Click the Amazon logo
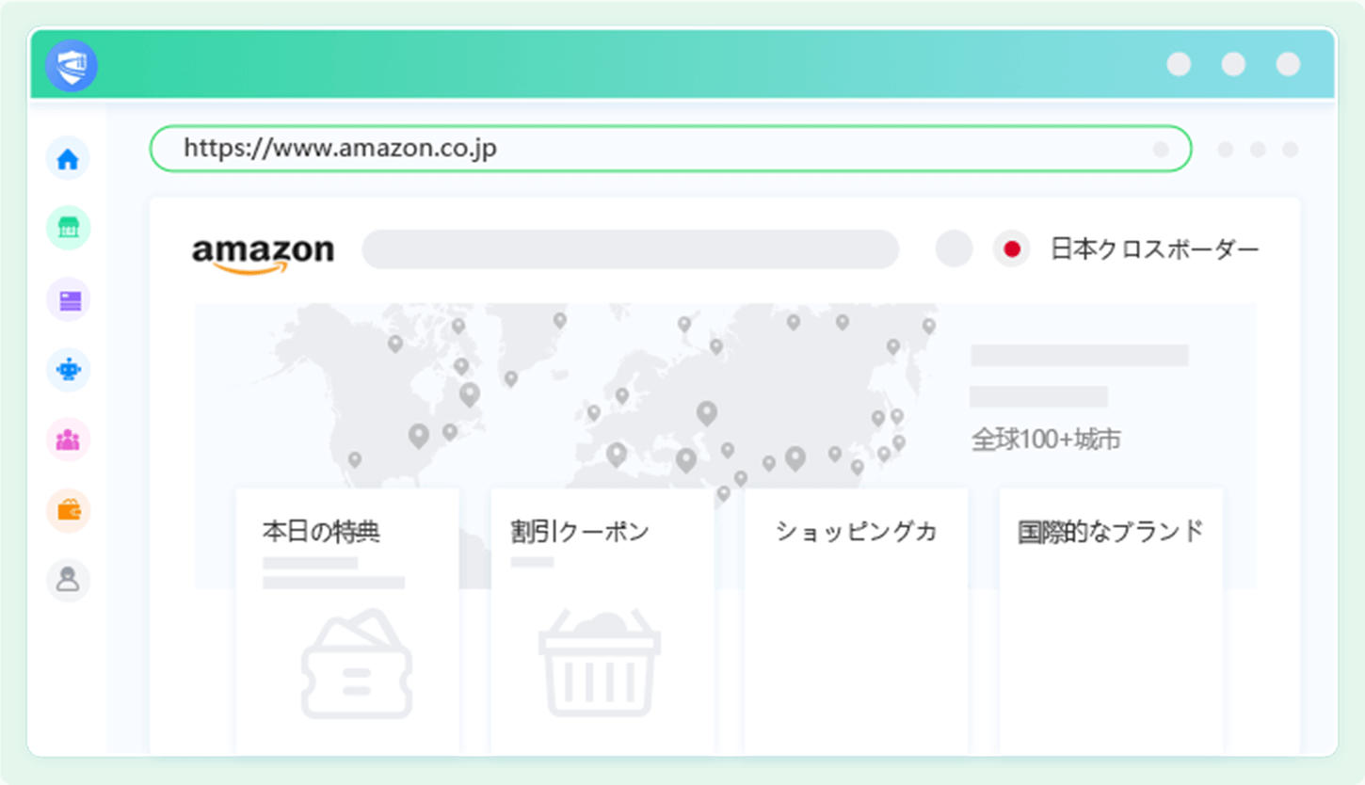Image resolution: width=1365 pixels, height=785 pixels. point(263,252)
